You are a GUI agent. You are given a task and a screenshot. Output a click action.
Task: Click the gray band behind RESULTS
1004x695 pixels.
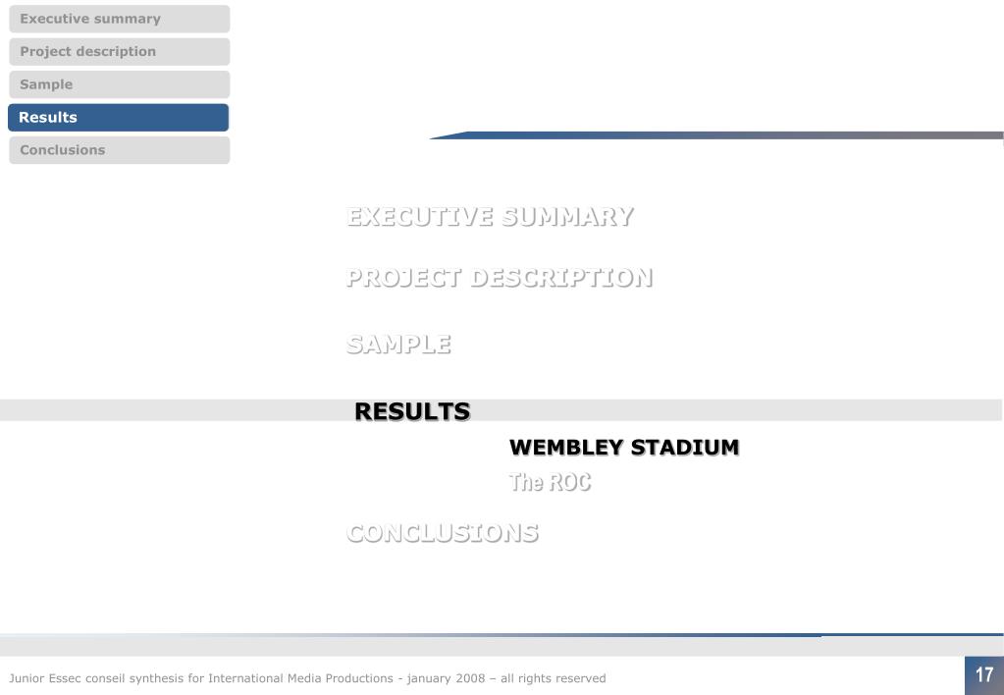tap(501, 410)
